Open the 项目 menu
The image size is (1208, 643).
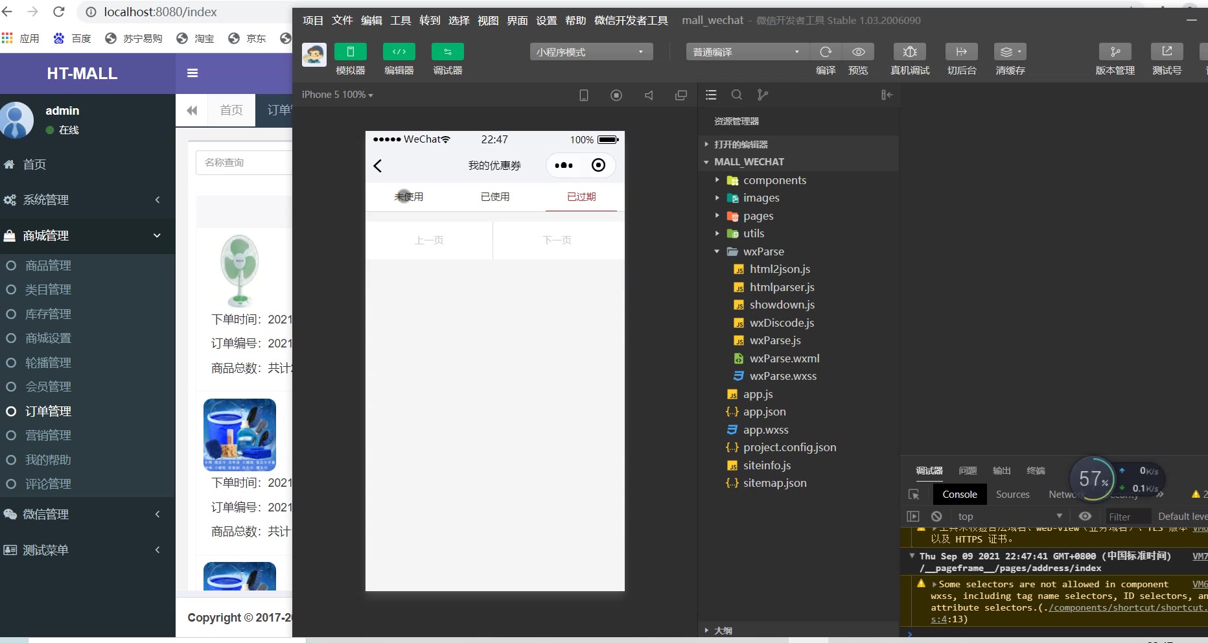click(313, 20)
